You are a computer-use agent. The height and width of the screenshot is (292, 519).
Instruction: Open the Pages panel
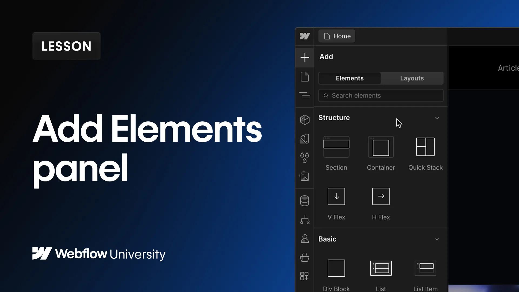tap(305, 77)
